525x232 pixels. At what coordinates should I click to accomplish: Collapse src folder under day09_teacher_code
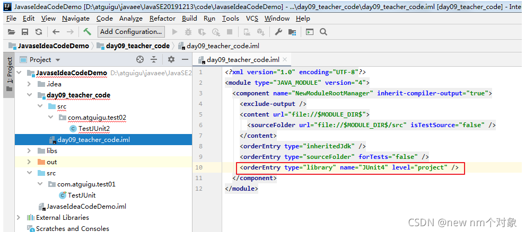pyautogui.click(x=40, y=106)
